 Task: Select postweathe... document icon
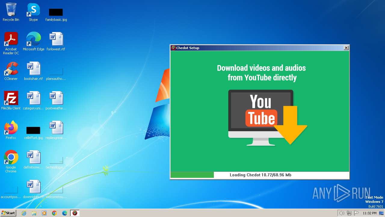(x=56, y=101)
